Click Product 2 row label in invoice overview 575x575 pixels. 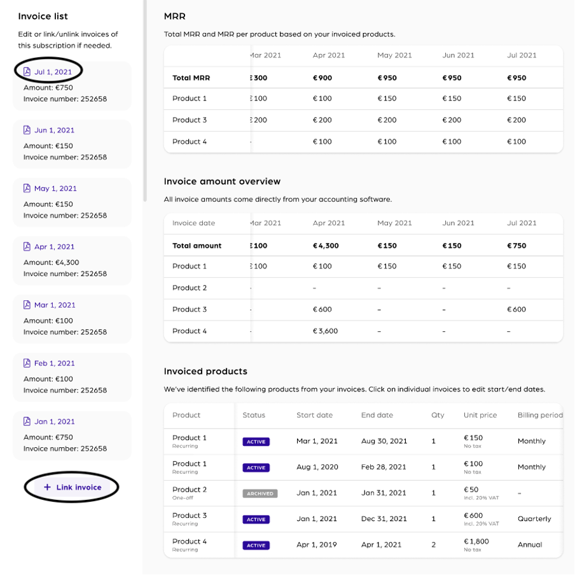[x=189, y=288]
